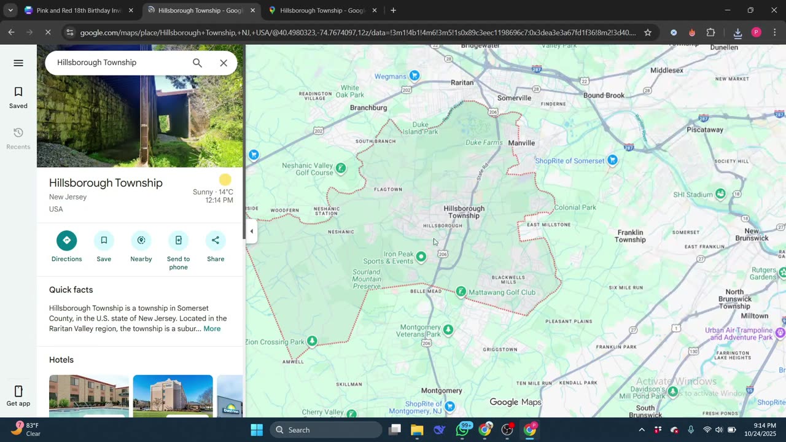The height and width of the screenshot is (442, 786).
Task: Select the Mattawang Golf Club pin
Action: pyautogui.click(x=461, y=292)
